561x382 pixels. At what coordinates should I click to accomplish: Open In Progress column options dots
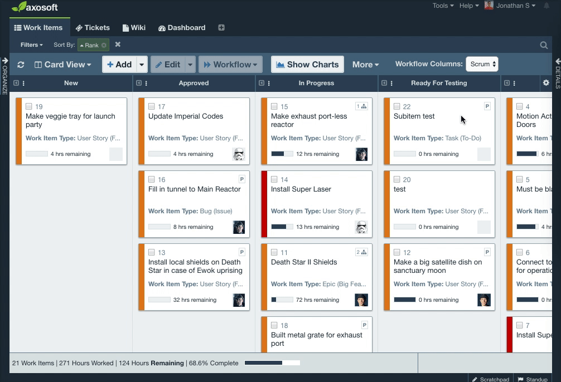click(x=269, y=84)
